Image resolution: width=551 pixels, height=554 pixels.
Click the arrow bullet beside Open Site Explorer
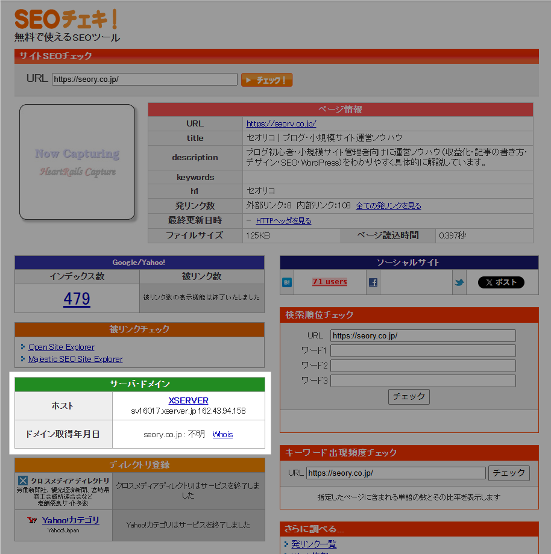click(23, 347)
